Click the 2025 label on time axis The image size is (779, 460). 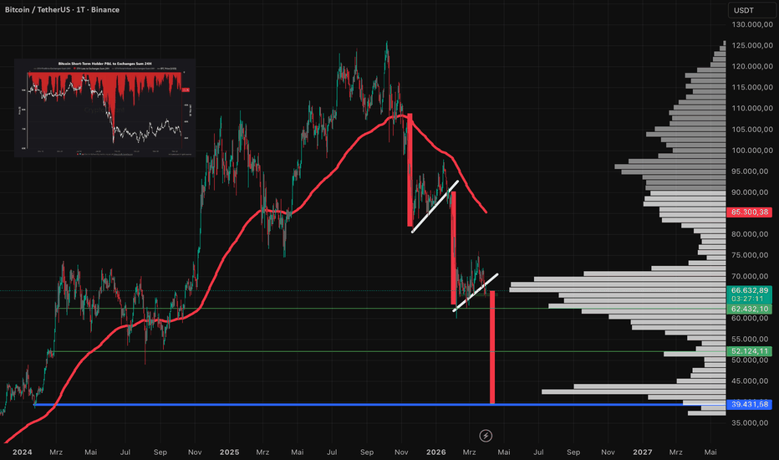[230, 452]
